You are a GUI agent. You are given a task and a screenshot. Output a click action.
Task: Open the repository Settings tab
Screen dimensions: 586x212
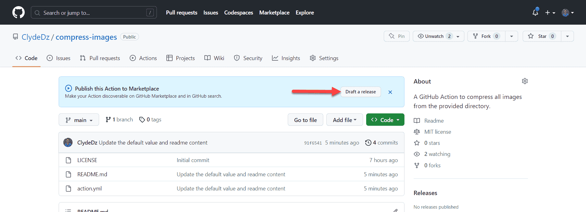(x=324, y=58)
